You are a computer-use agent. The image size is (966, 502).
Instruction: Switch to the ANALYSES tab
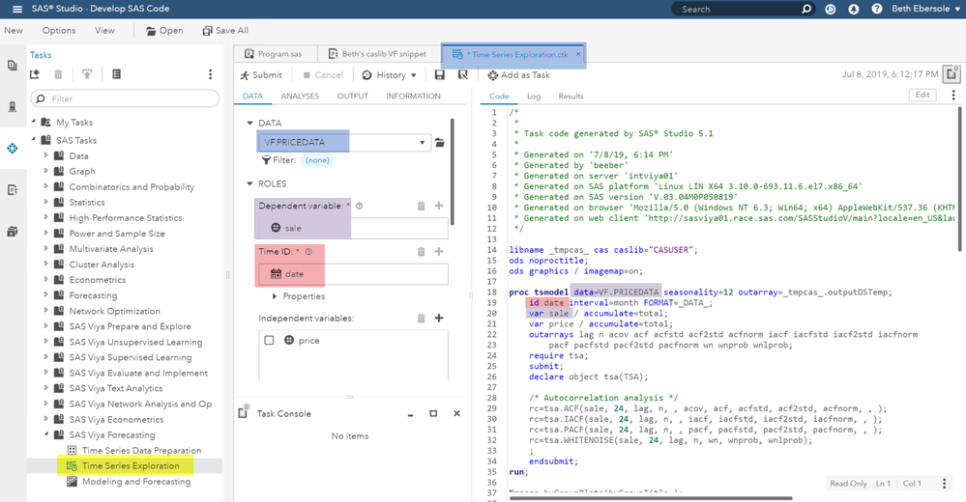300,97
